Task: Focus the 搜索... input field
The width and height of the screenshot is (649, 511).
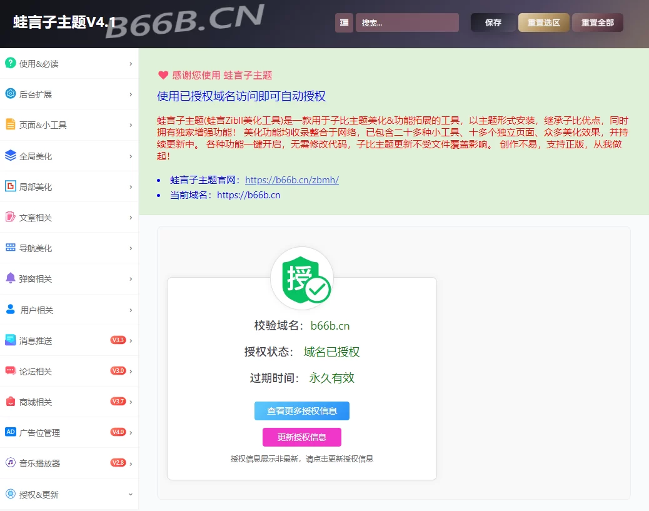Action: (x=407, y=23)
